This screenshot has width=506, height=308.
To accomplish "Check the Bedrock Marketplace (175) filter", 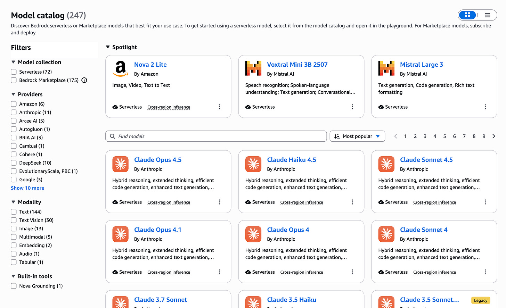I will click(14, 80).
